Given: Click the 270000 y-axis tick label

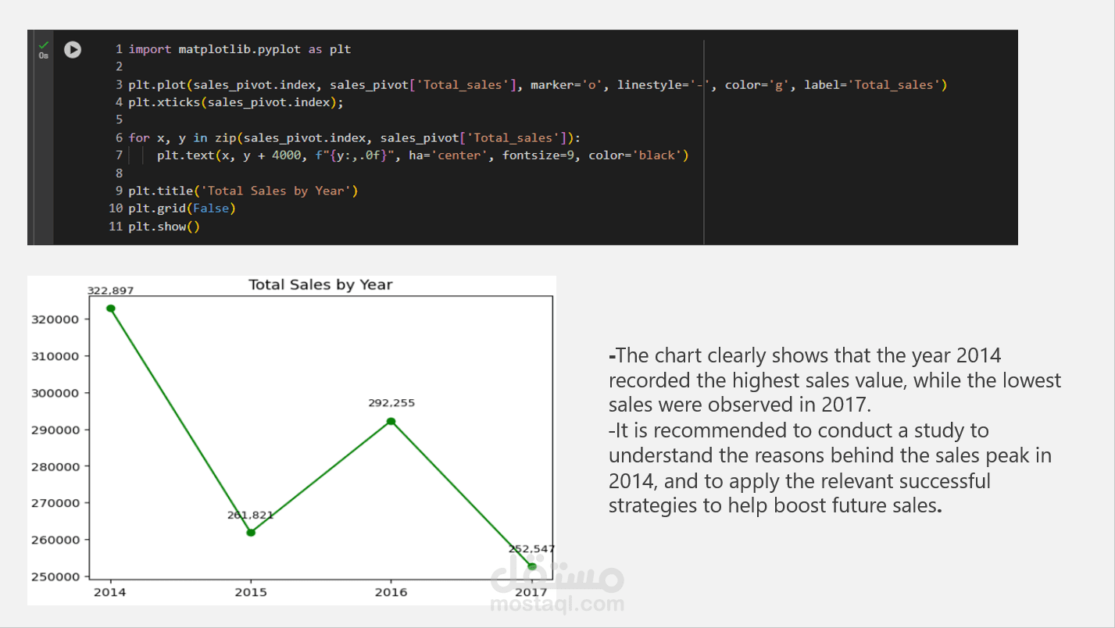Looking at the screenshot, I should pyautogui.click(x=56, y=503).
